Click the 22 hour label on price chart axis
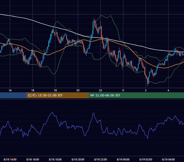The width and height of the screenshot is (184, 162). pyautogui.click(x=100, y=90)
